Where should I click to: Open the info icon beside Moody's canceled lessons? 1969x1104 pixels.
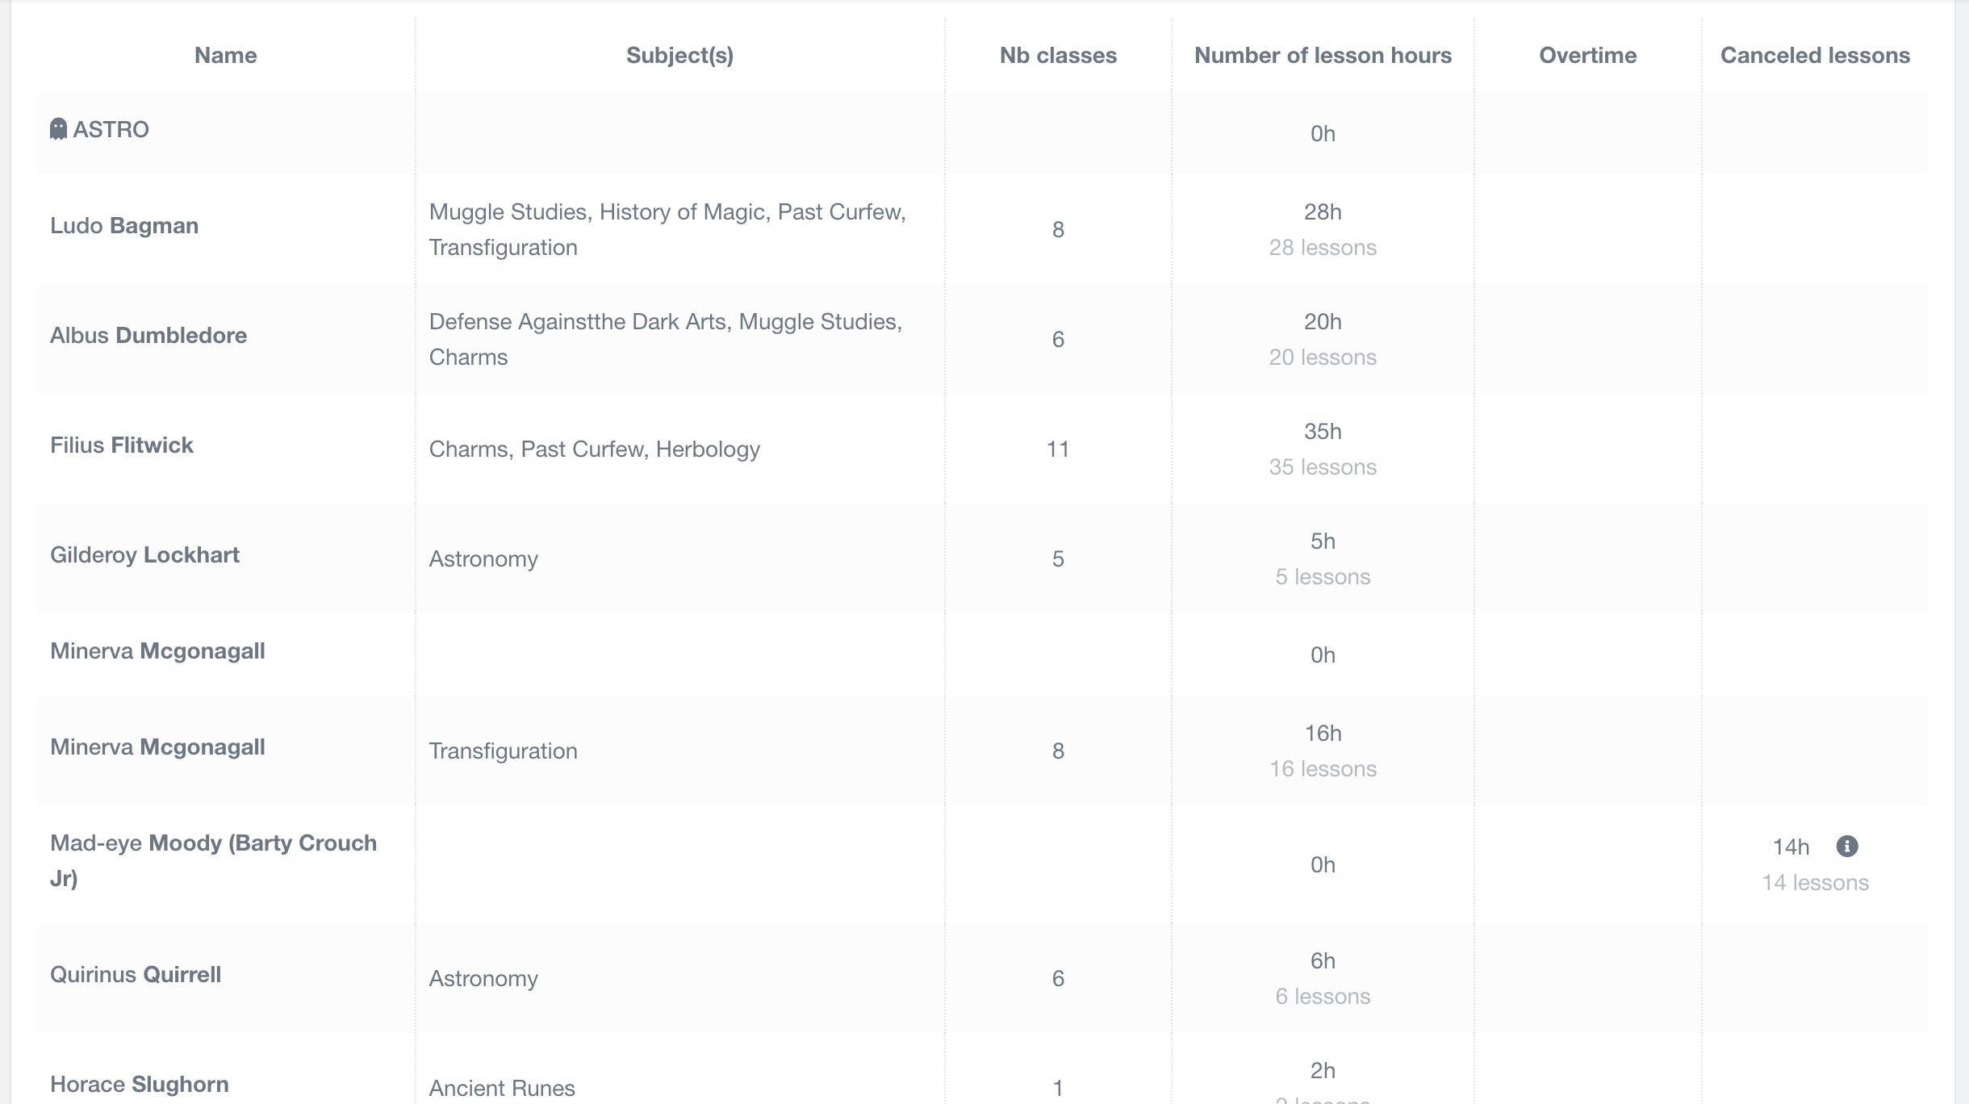point(1848,847)
